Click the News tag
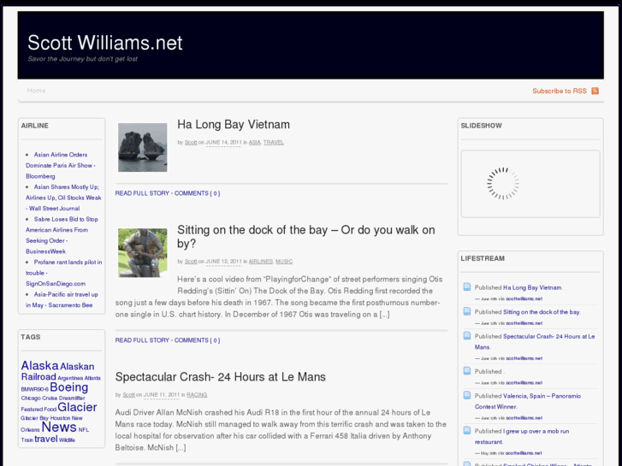This screenshot has height=466, width=622. pyautogui.click(x=59, y=428)
